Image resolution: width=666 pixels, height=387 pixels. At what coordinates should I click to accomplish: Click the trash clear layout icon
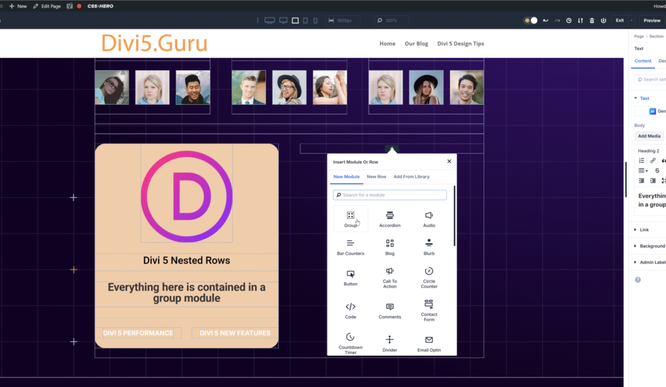(591, 20)
